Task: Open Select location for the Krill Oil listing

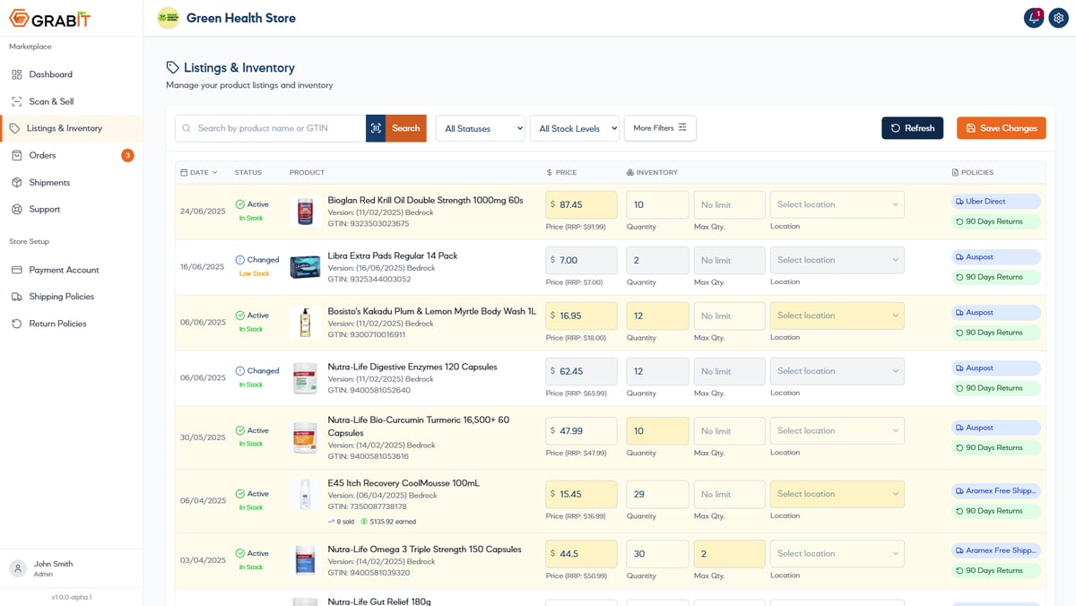Action: pyautogui.click(x=837, y=203)
